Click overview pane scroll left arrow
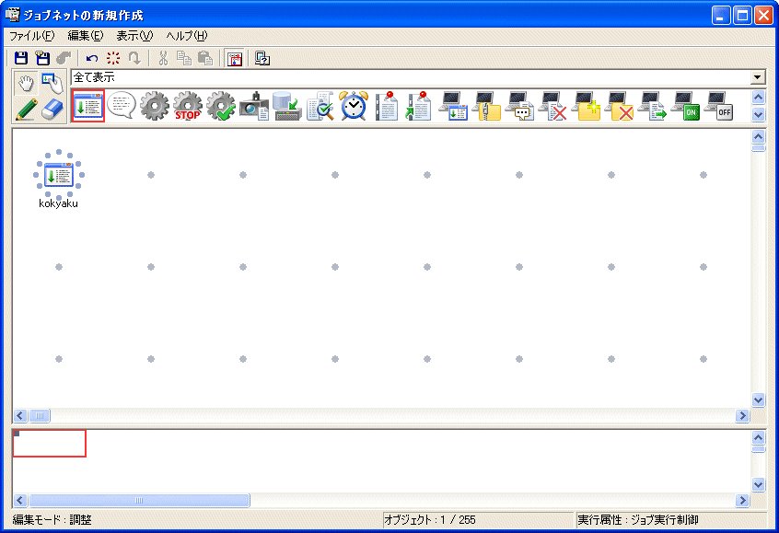This screenshot has width=779, height=533. tap(20, 500)
